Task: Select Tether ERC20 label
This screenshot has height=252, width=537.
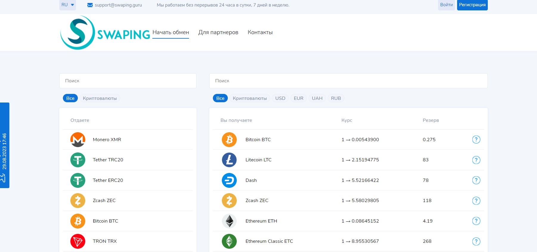Action: point(108,180)
